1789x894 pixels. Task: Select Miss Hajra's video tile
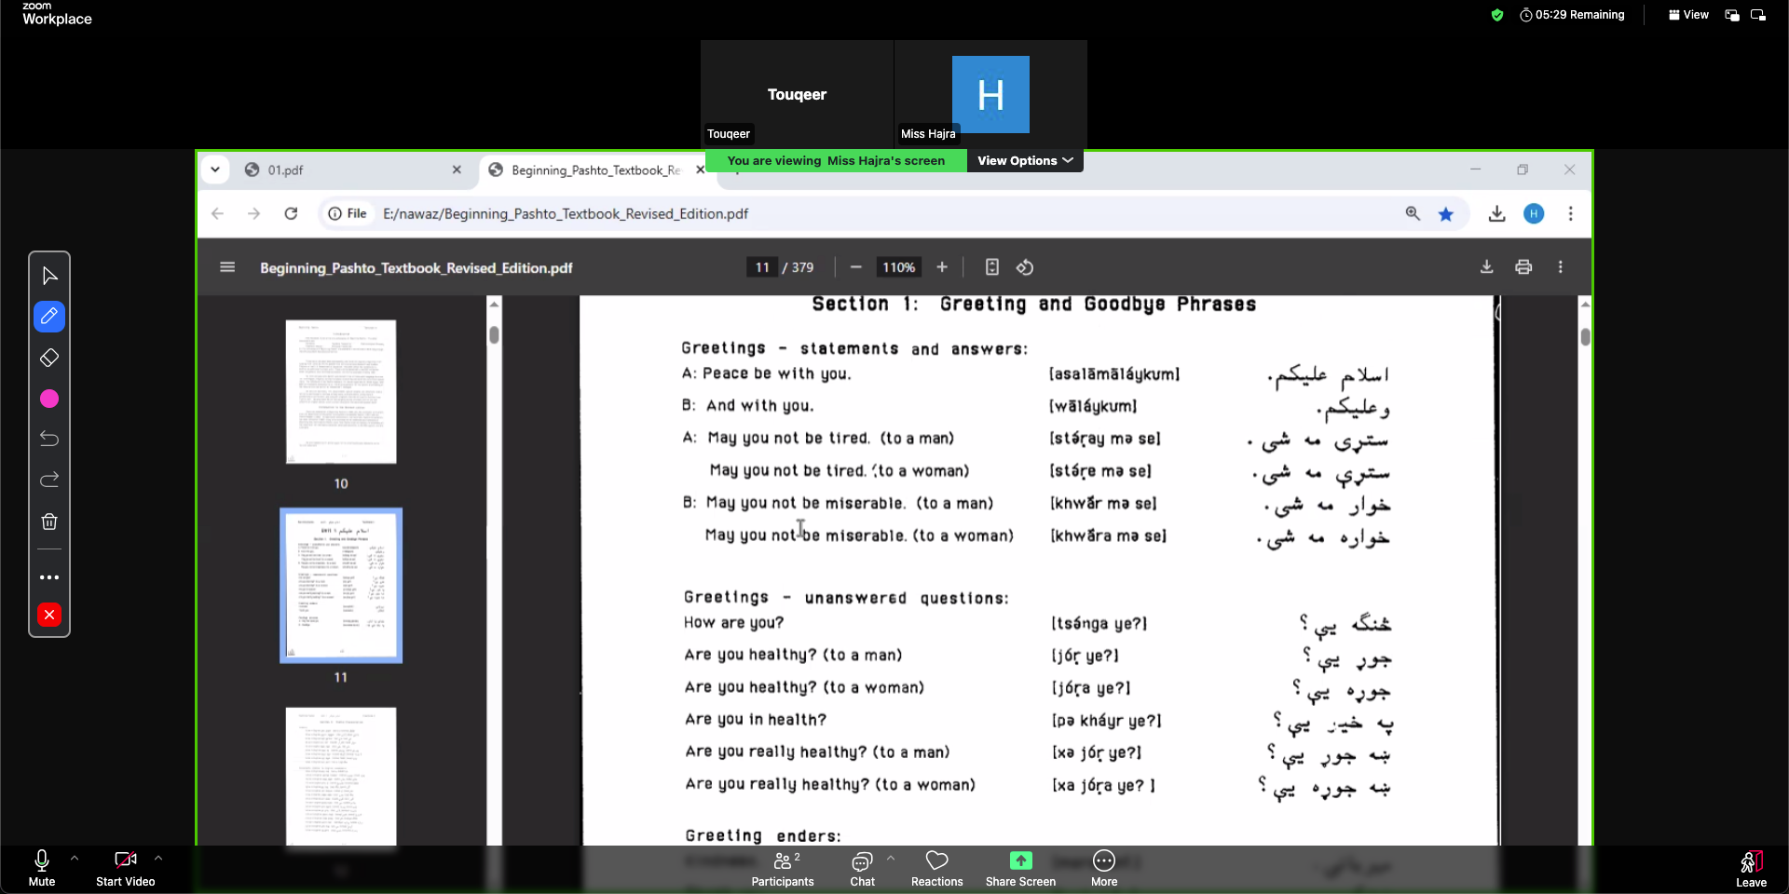click(990, 93)
